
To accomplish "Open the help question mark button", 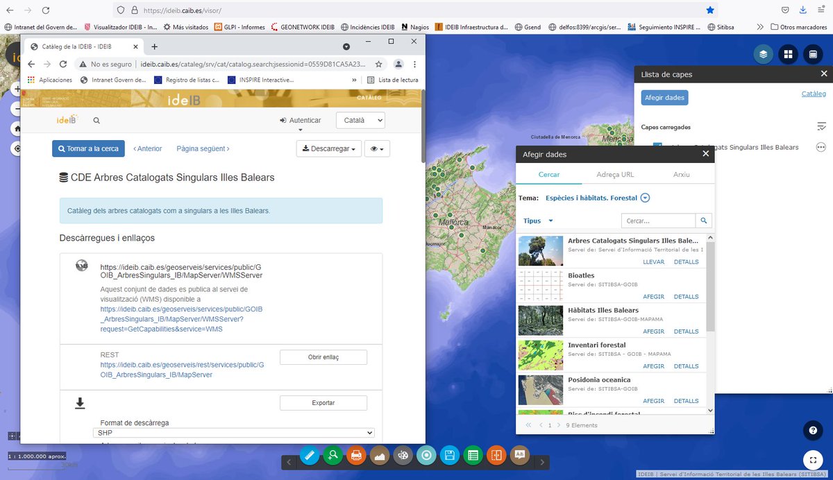I will pyautogui.click(x=814, y=431).
